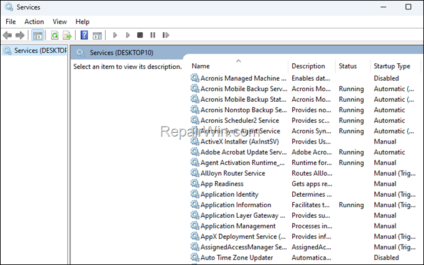Toggle Show/Hide Console Tree icon
The image size is (424, 265).
pos(37,35)
